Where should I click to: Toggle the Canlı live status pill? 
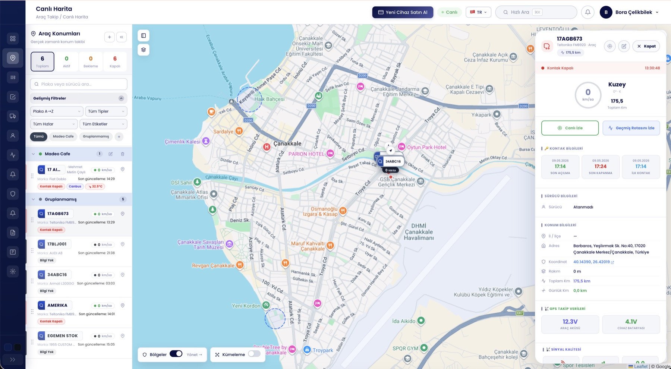[x=449, y=12]
